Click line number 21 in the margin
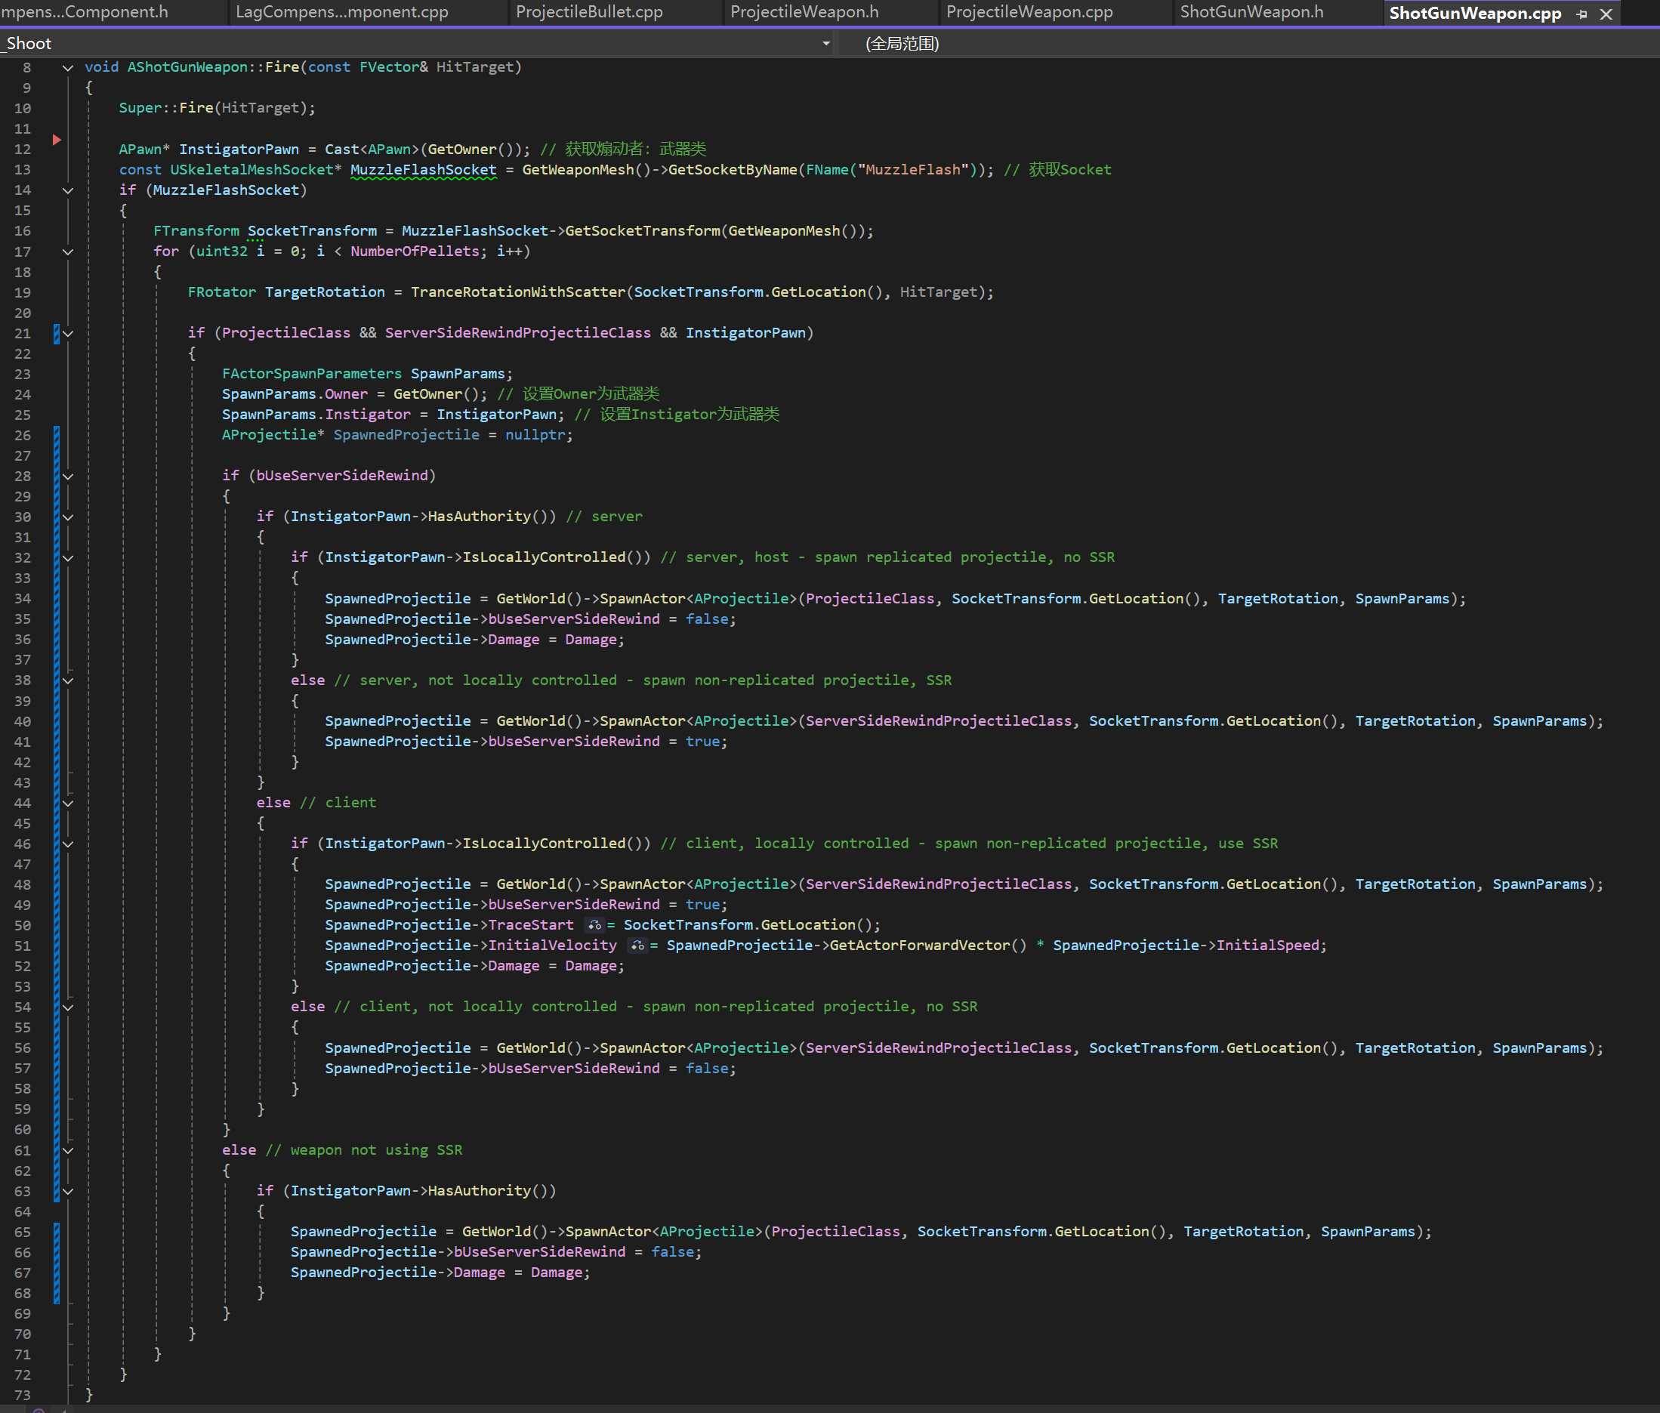1660x1413 pixels. click(x=23, y=333)
